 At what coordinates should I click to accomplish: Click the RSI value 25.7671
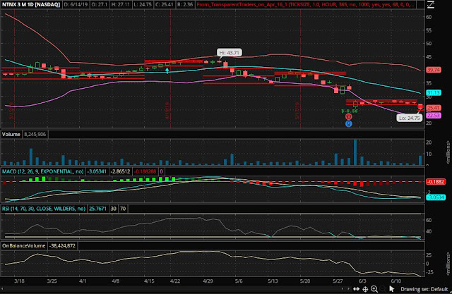click(x=97, y=209)
